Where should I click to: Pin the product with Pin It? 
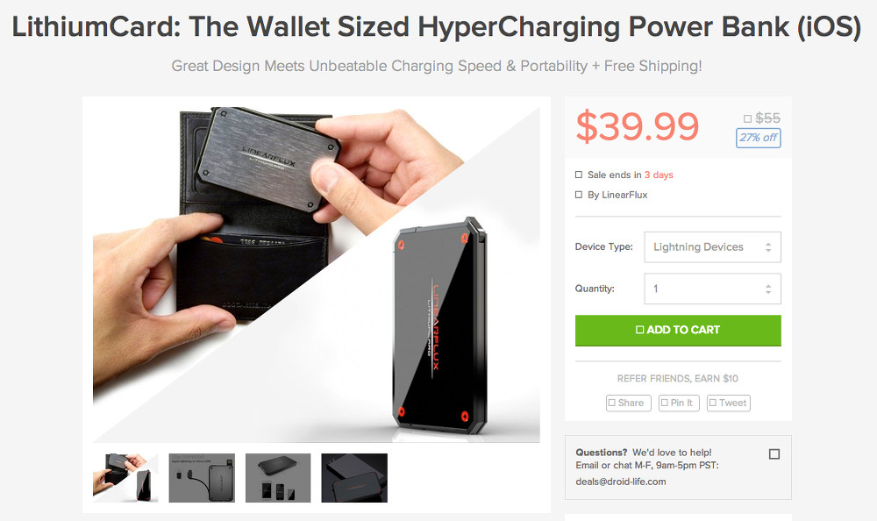679,403
